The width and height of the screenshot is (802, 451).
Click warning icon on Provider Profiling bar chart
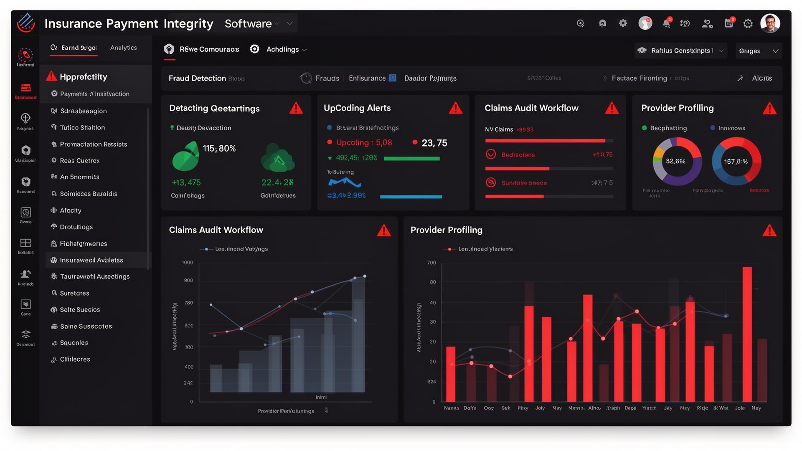769,230
